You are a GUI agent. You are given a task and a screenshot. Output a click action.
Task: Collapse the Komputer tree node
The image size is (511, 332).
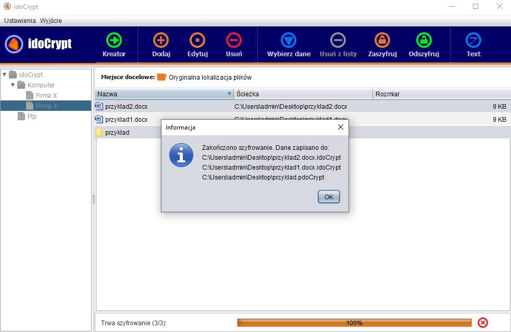pyautogui.click(x=13, y=85)
